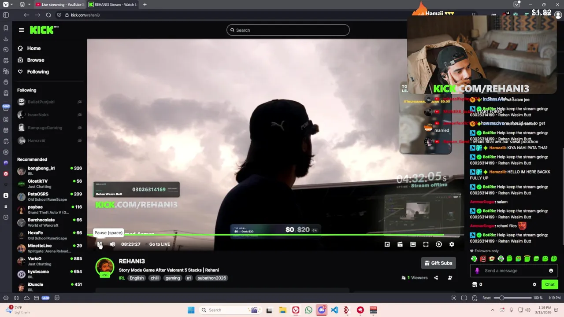Image resolution: width=564 pixels, height=317 pixels.
Task: Reset the page zoom
Action: [486, 298]
